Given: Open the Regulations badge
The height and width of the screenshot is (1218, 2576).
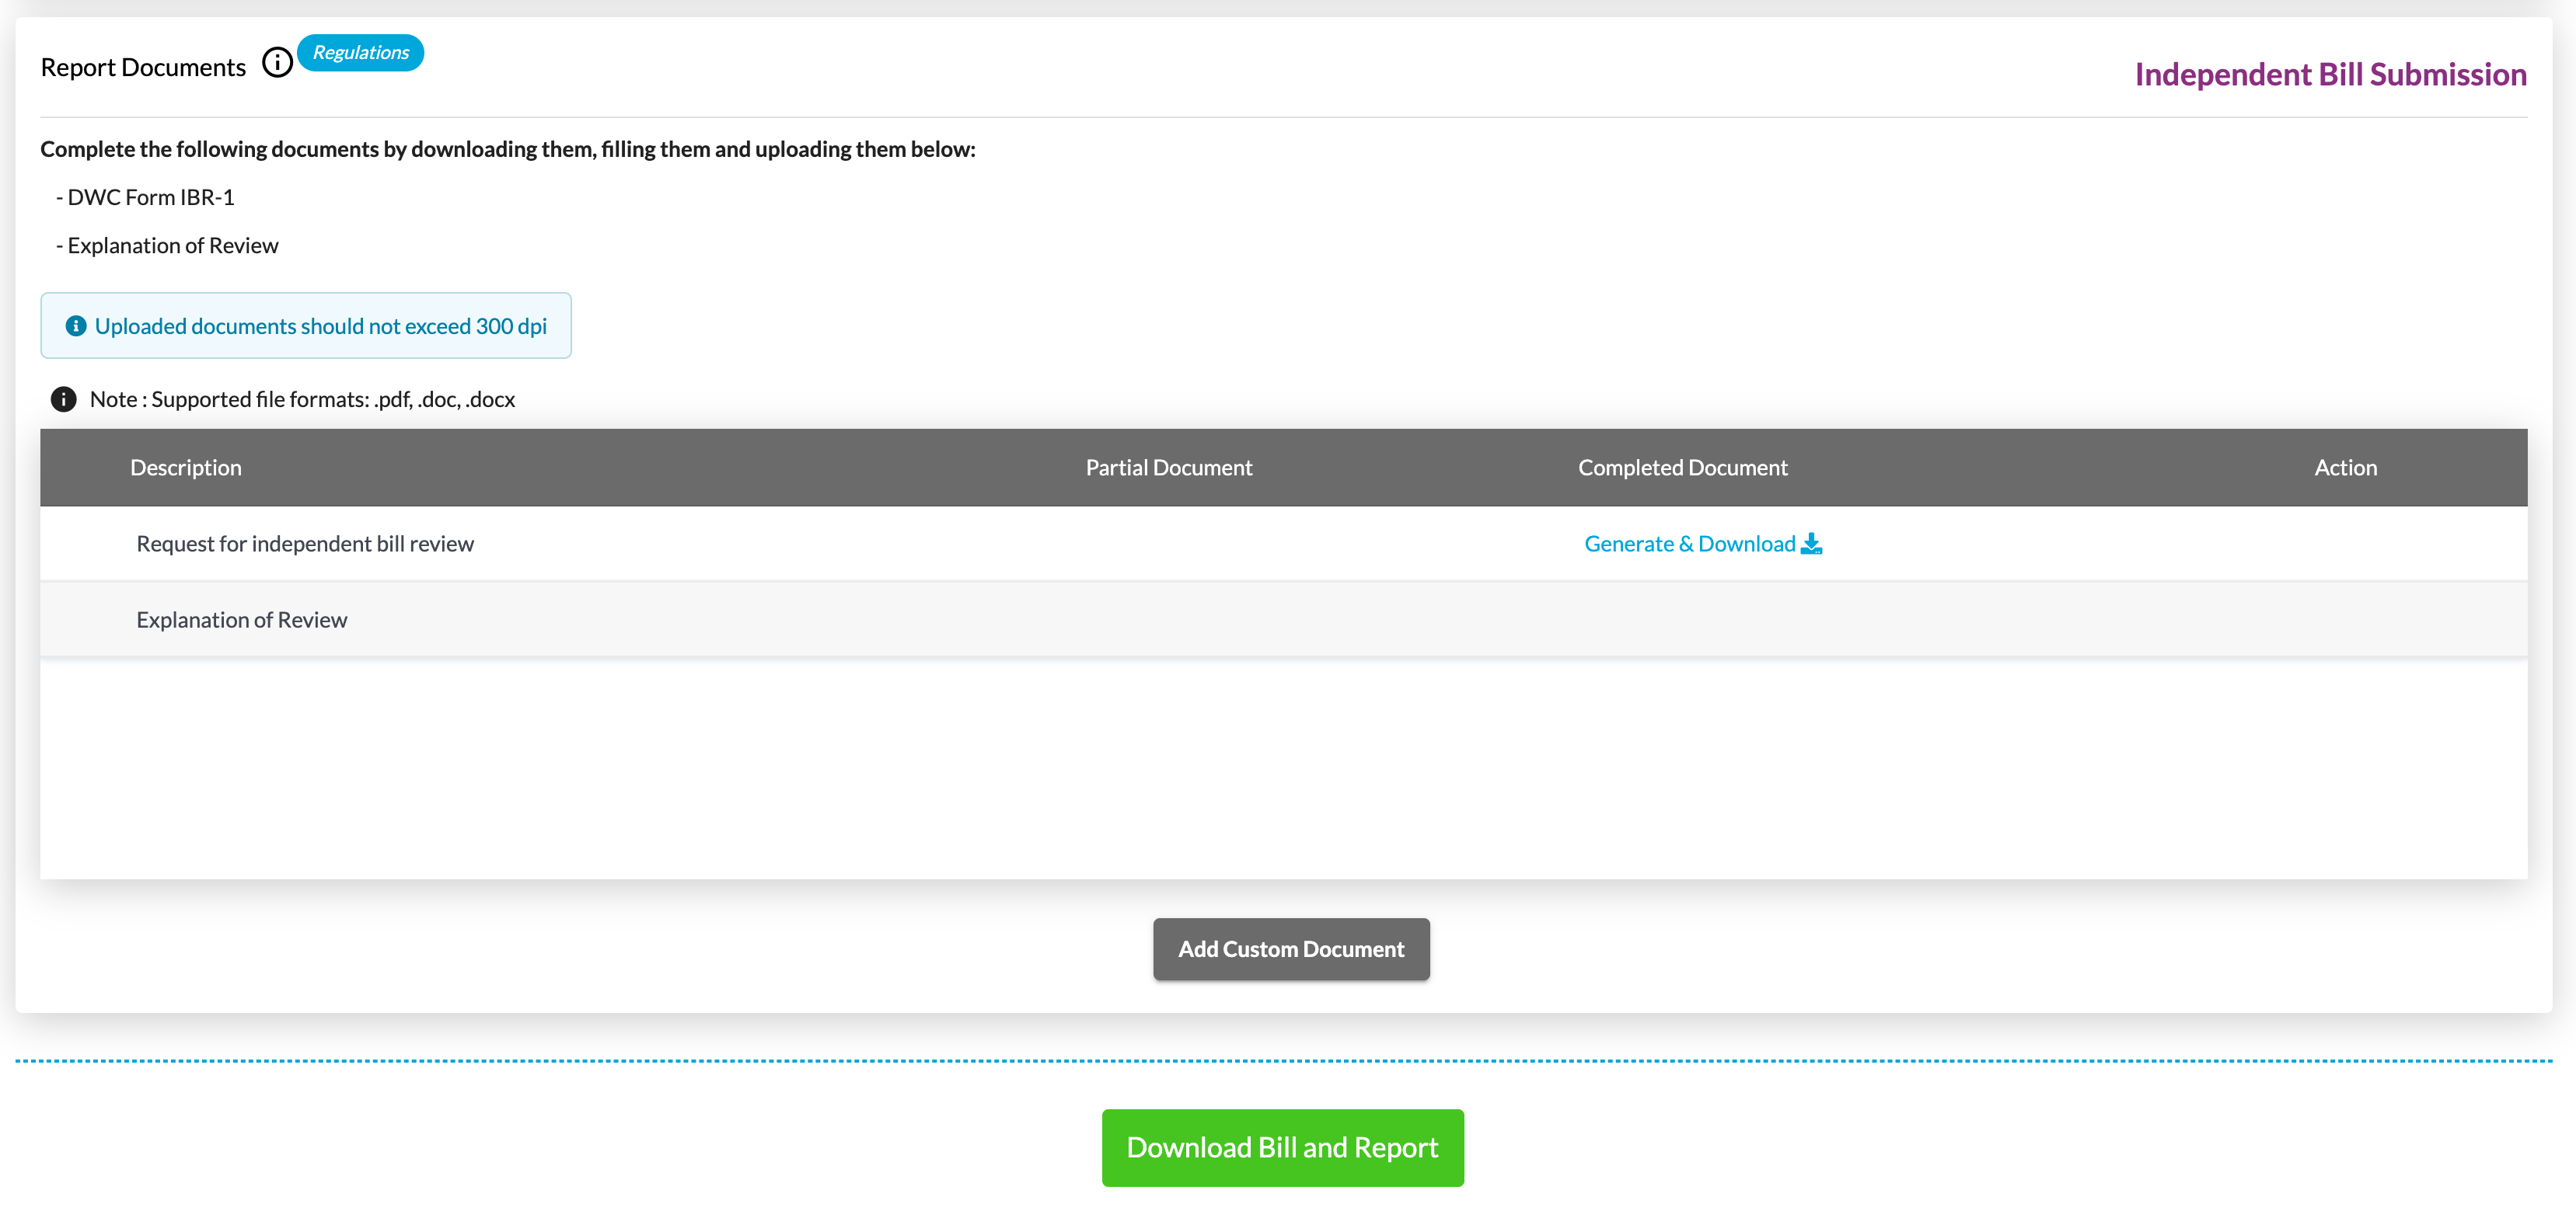Looking at the screenshot, I should [x=360, y=53].
